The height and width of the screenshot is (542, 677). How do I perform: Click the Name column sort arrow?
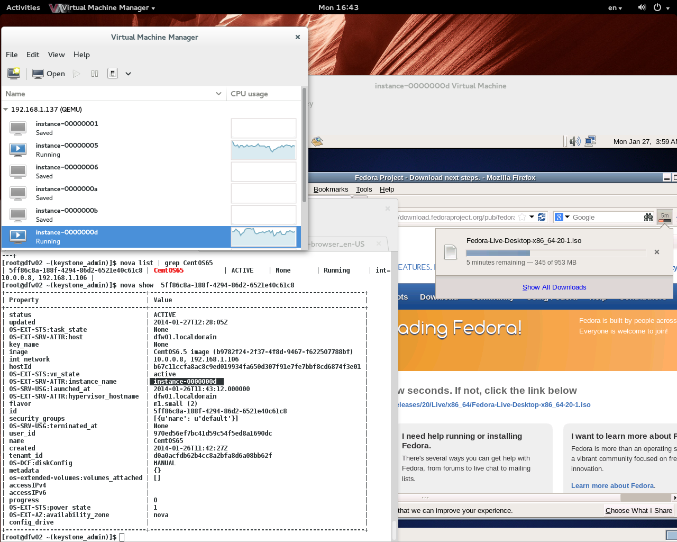[218, 94]
